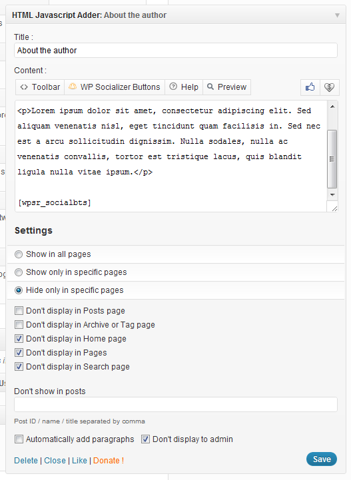The image size is (351, 480).
Task: Click the Preview magnifier button
Action: [x=226, y=87]
